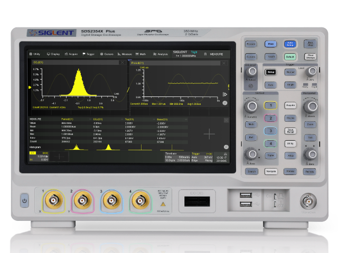Tap the front panel power button
The image size is (338, 253).
25,200
